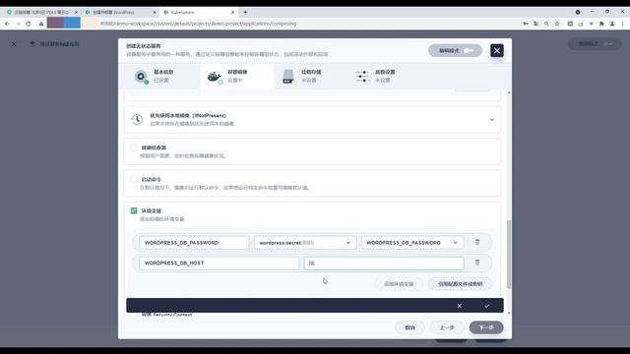Image resolution: width=630 pixels, height=354 pixels.
Task: Open the wordpress-secret dropdown
Action: [305, 243]
